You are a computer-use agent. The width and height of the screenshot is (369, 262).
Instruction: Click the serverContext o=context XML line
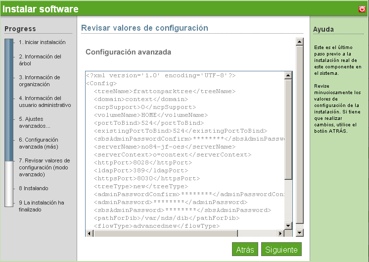coord(173,155)
